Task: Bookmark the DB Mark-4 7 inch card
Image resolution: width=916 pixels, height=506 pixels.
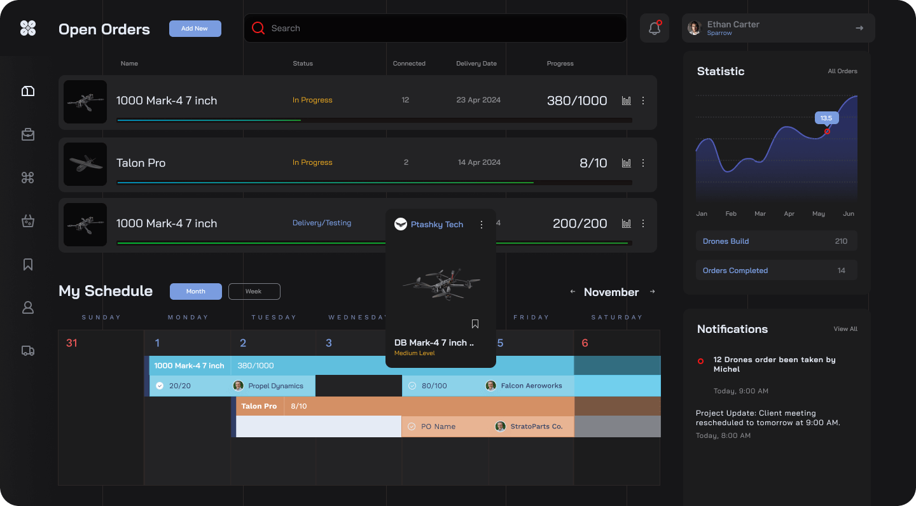Action: pyautogui.click(x=475, y=324)
